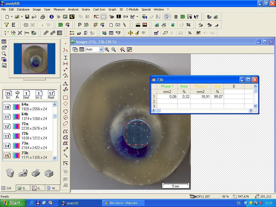276x207 pixels.
Task: Click the Dest buffer button
Action: tap(26, 95)
